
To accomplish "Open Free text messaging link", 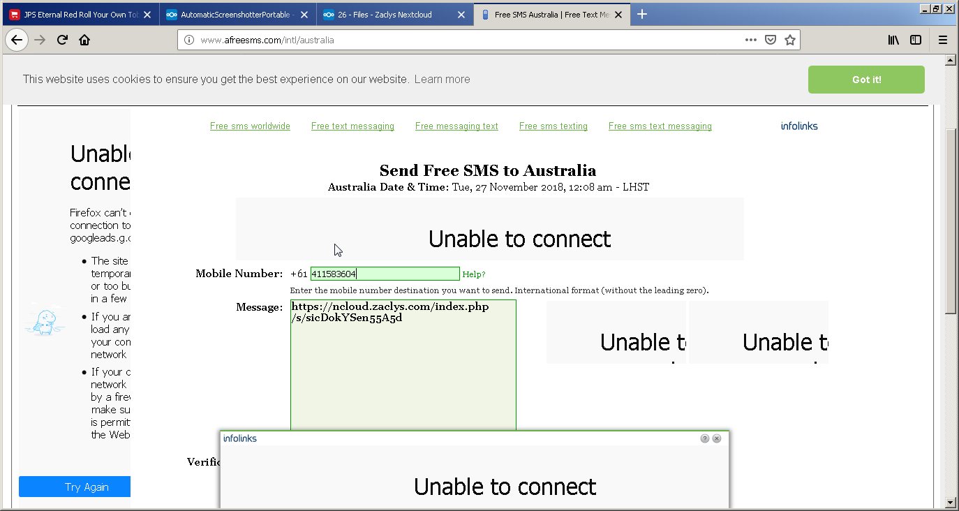I will point(352,126).
